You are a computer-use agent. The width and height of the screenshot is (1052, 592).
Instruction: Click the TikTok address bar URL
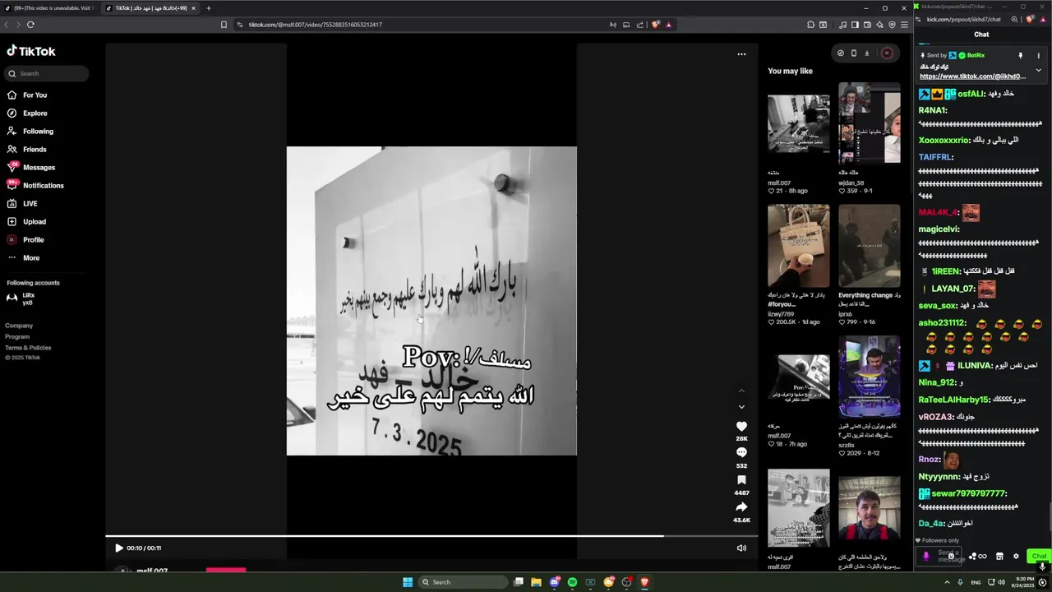[x=316, y=25]
